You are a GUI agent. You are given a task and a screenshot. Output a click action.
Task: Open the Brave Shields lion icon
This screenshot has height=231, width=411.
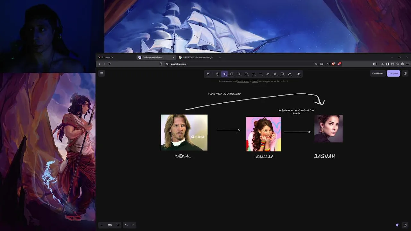coord(333,64)
